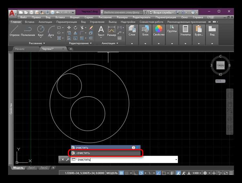Cancel the command line with X
This screenshot has width=242, height=183.
(63, 159)
